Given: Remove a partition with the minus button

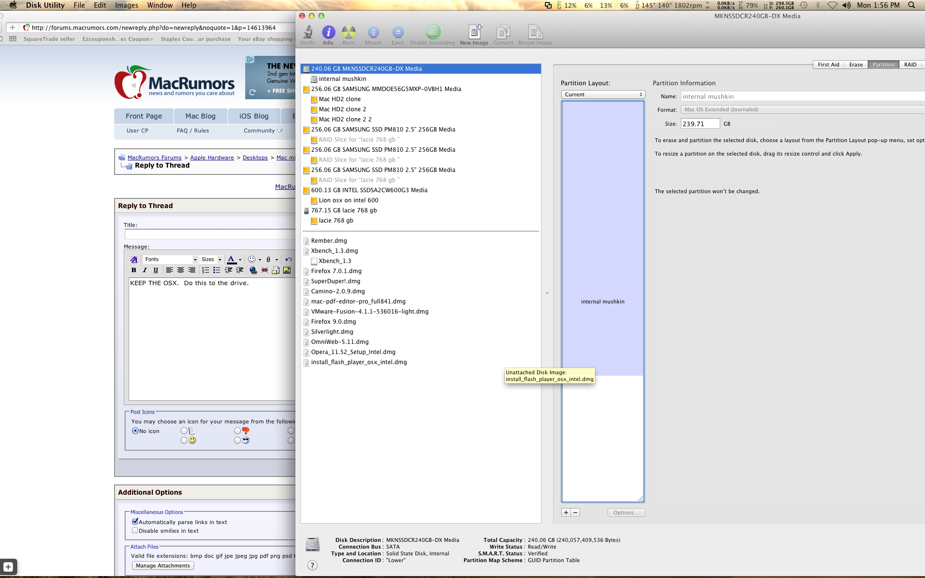Looking at the screenshot, I should [x=575, y=512].
